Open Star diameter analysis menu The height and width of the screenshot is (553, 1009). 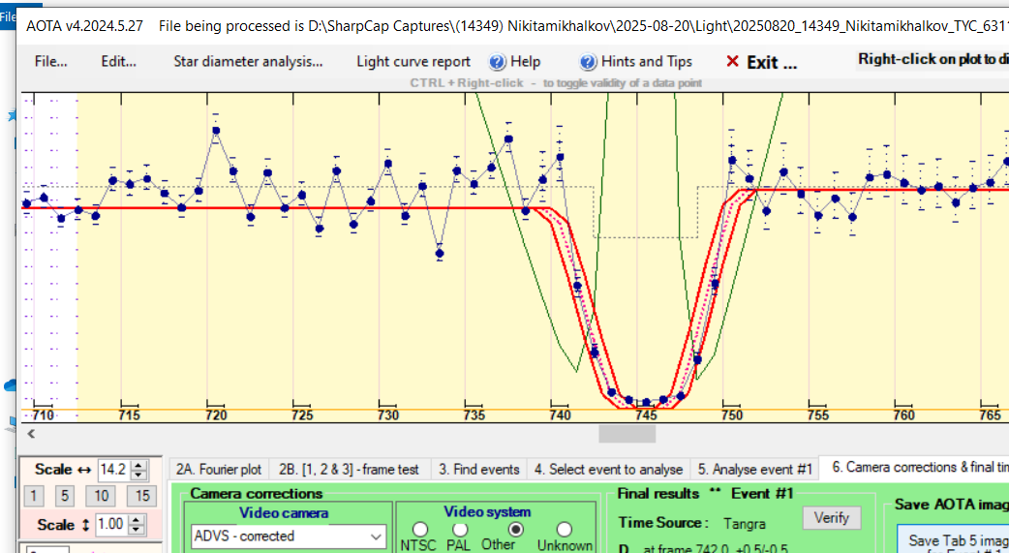tap(248, 62)
